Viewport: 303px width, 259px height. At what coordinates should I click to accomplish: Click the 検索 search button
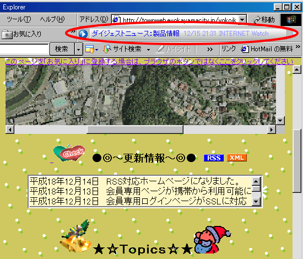[x=62, y=49]
